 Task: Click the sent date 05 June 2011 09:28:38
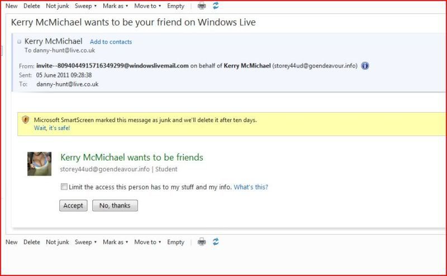coord(64,75)
